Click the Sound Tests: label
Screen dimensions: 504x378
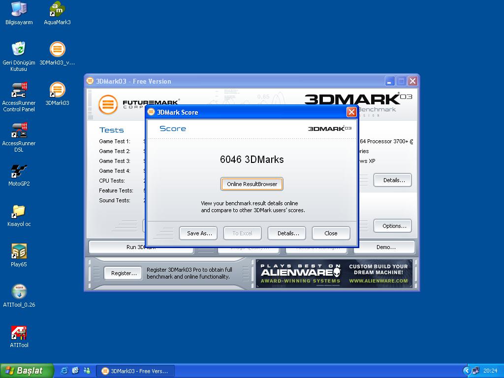tap(115, 200)
